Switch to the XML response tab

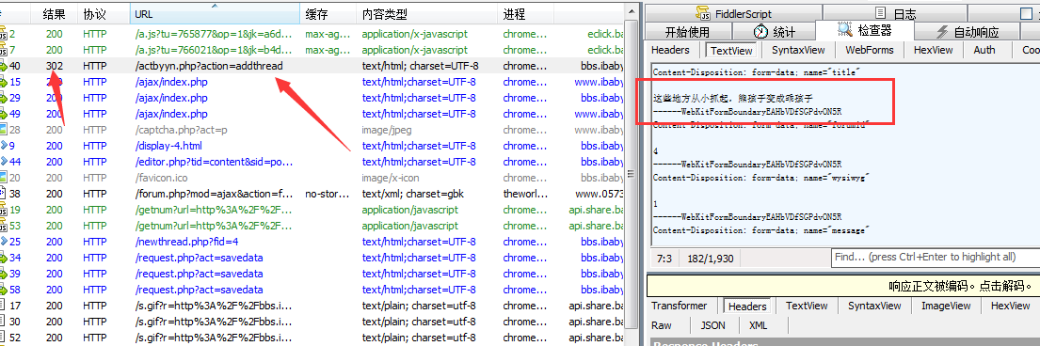click(x=758, y=325)
